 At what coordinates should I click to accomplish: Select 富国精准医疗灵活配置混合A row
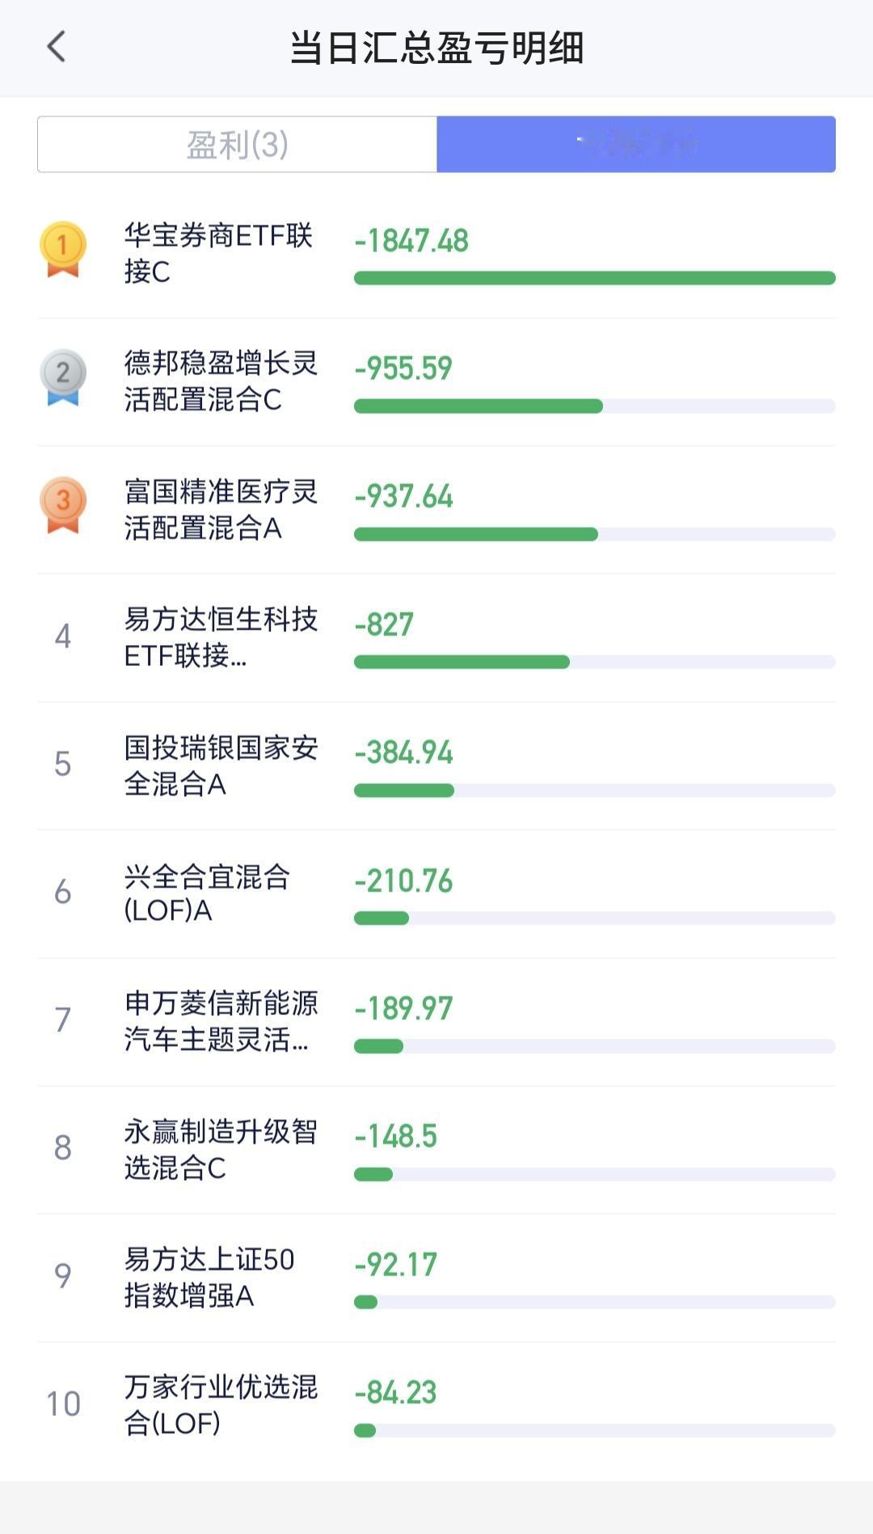coord(436,509)
